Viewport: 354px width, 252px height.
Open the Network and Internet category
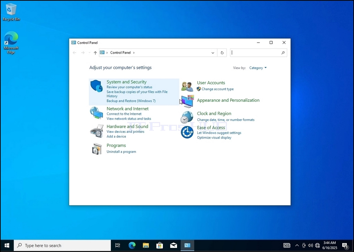(127, 109)
